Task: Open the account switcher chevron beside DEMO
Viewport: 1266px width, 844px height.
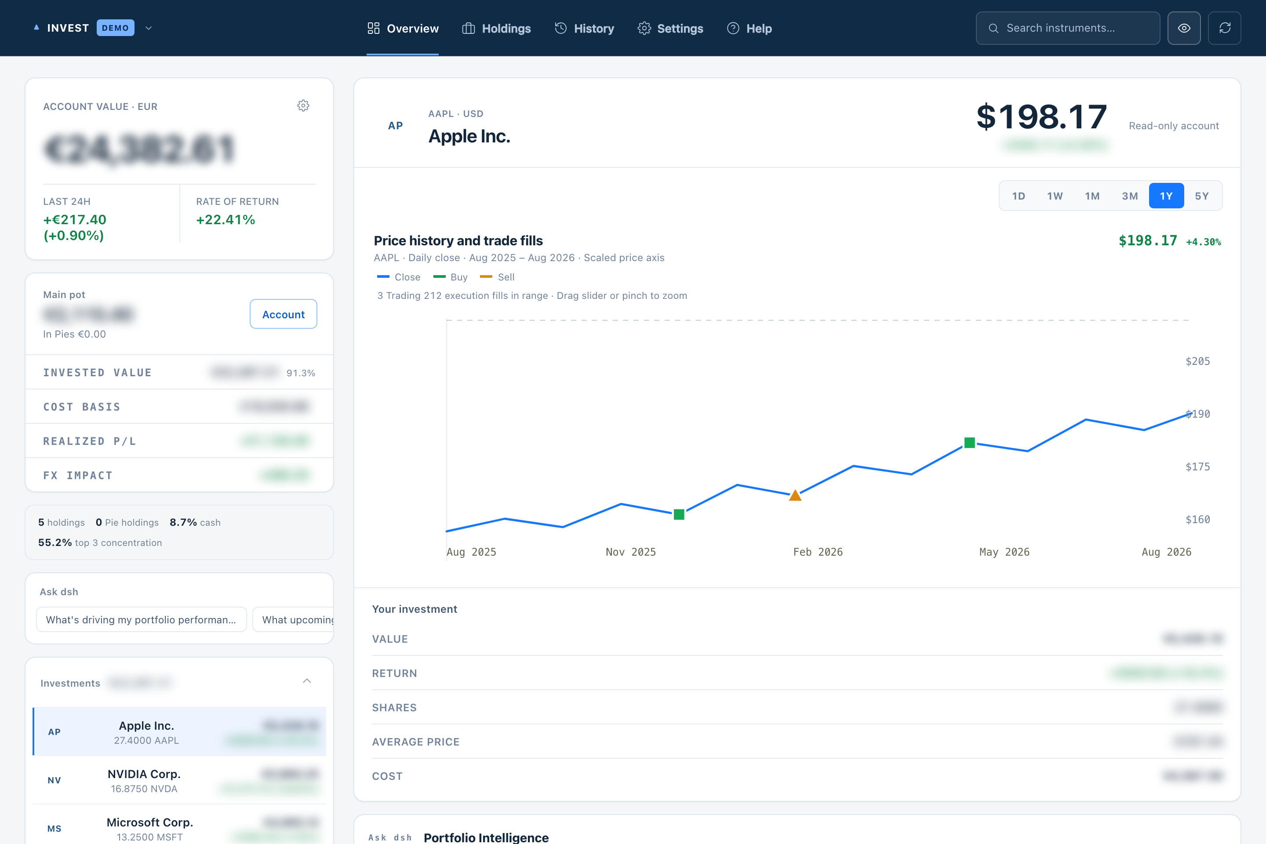Action: [x=149, y=28]
